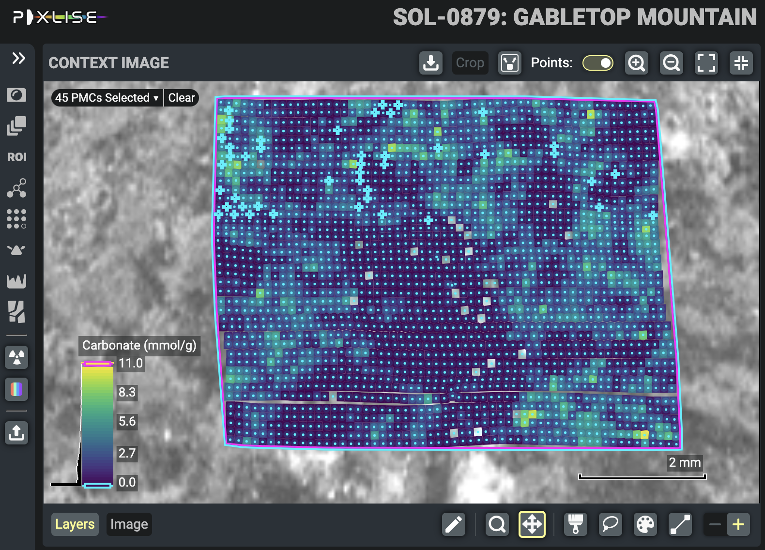765x550 pixels.
Task: Download the context image
Action: point(431,63)
